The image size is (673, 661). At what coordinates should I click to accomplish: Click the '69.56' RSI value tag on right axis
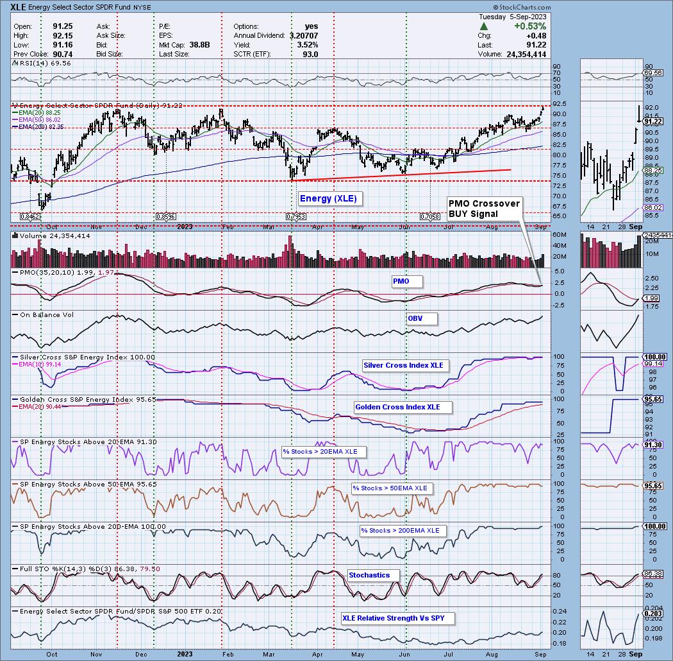click(x=653, y=73)
